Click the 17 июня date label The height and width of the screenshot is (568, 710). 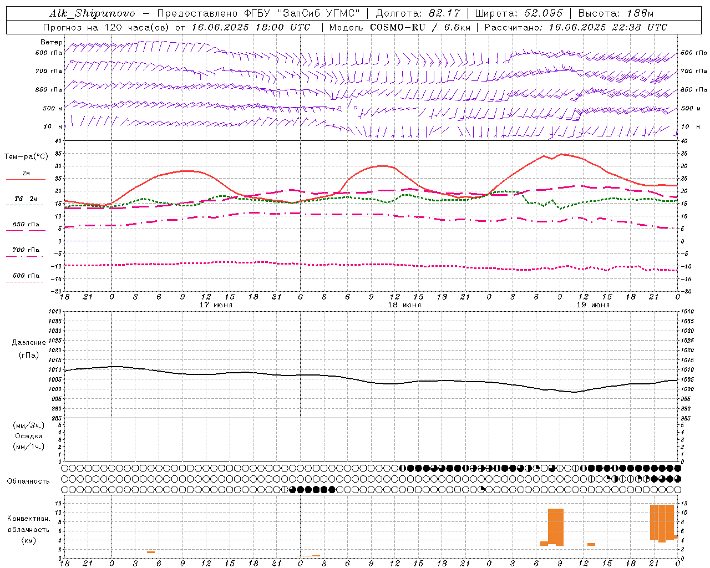point(216,305)
